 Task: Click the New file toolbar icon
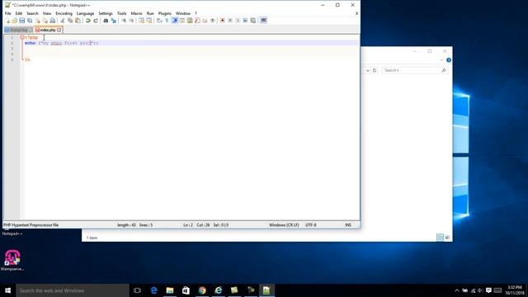pyautogui.click(x=8, y=21)
